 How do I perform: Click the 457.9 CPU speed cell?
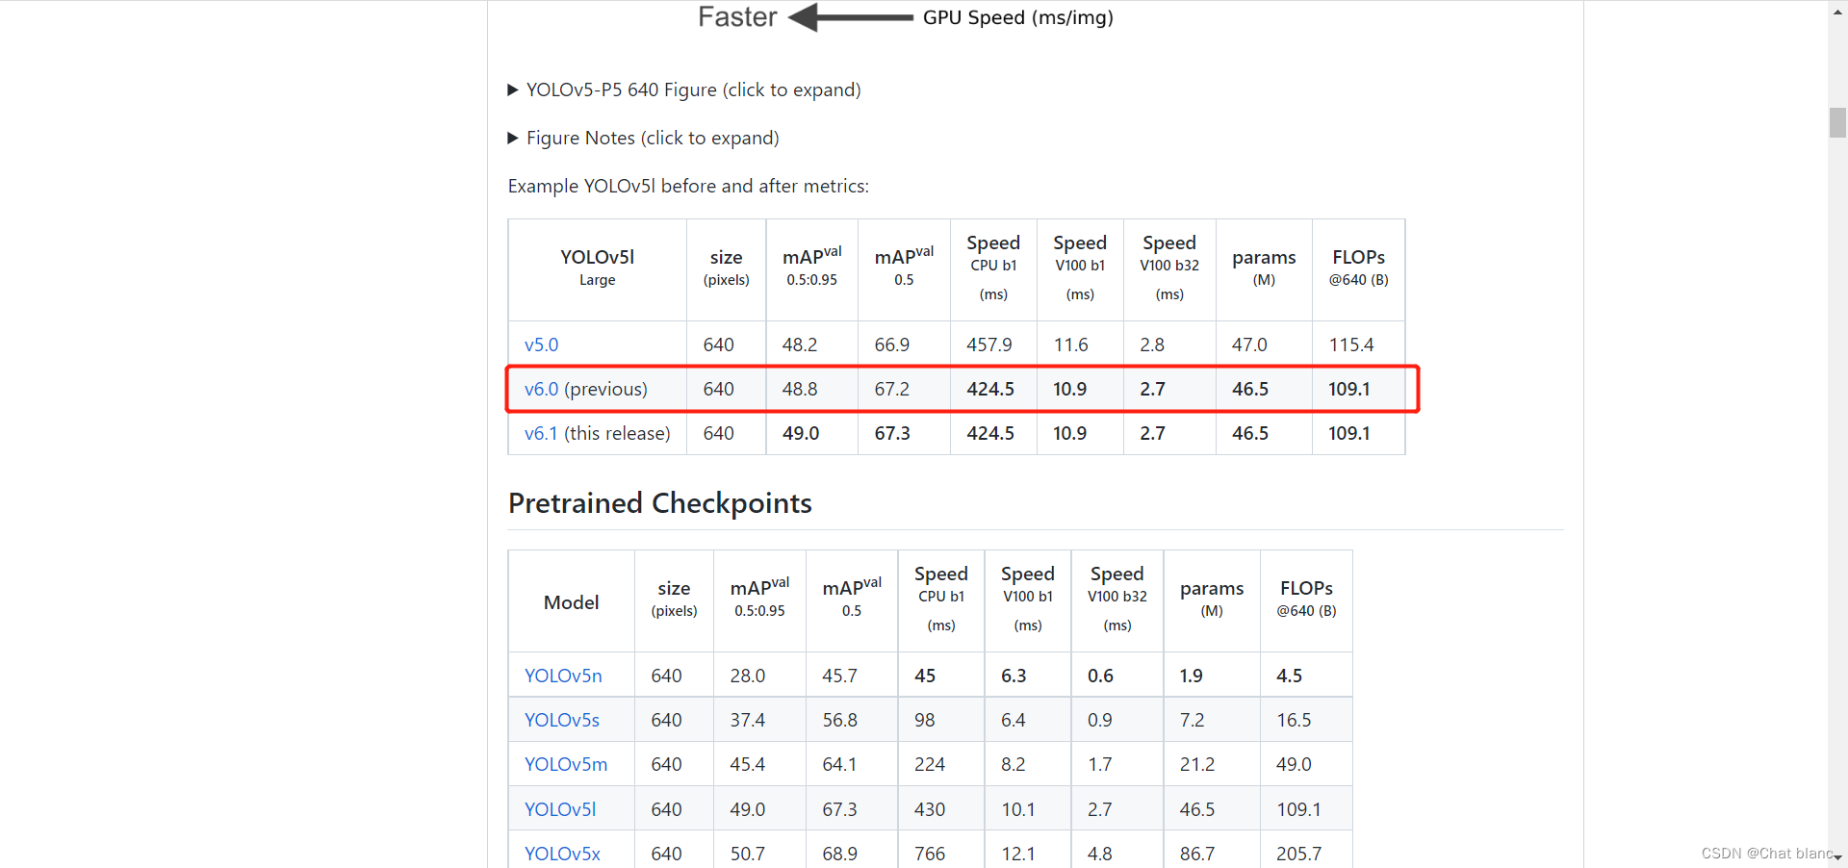coord(993,345)
